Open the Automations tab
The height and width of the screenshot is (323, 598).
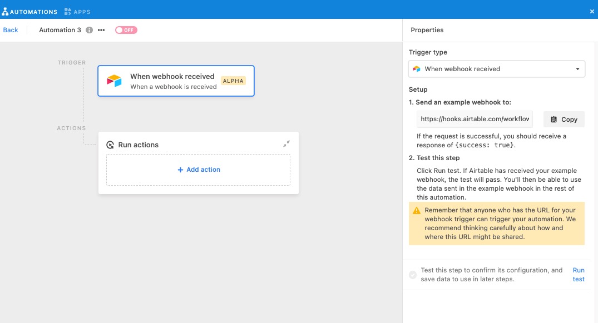[x=29, y=12]
